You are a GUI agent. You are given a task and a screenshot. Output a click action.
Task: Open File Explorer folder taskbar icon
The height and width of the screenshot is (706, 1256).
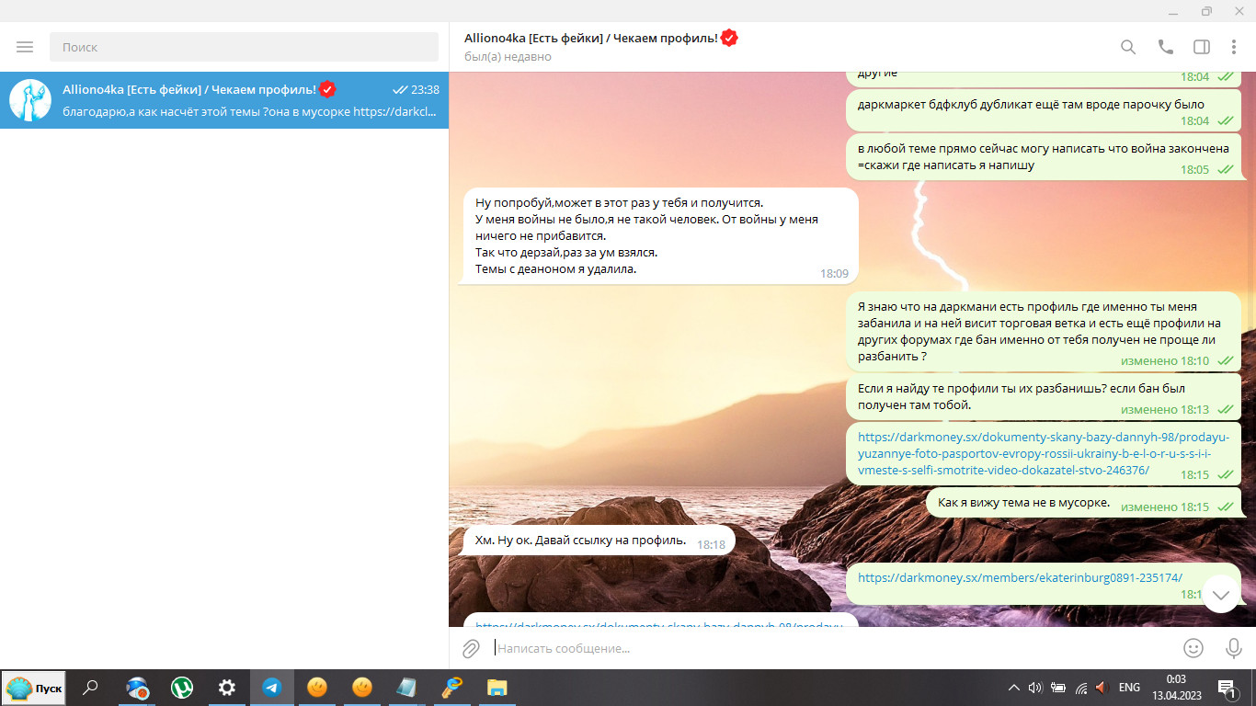pyautogui.click(x=497, y=688)
